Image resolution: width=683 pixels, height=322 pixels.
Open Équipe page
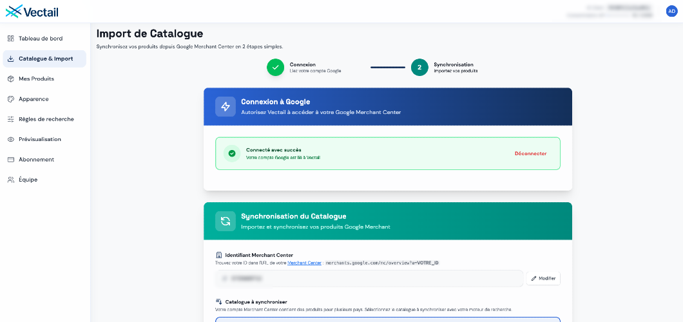(x=44, y=180)
